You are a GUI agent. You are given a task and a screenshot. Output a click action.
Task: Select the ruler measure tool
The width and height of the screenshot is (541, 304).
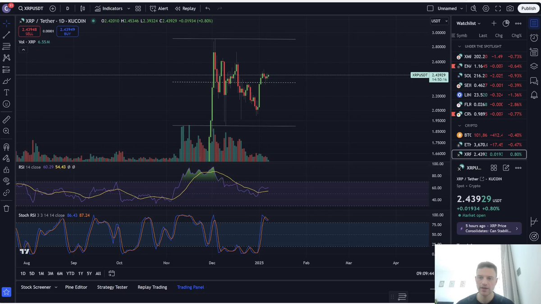(6, 120)
